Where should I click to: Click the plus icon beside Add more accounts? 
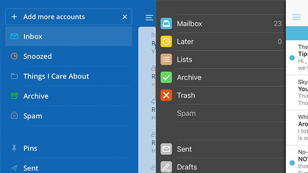tap(14, 17)
